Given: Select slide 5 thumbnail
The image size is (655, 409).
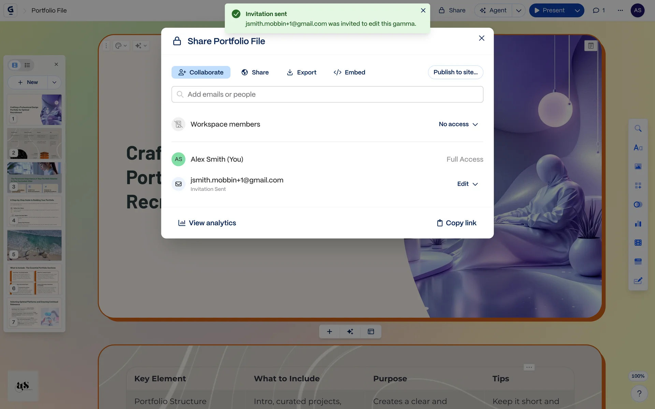Looking at the screenshot, I should (x=34, y=245).
